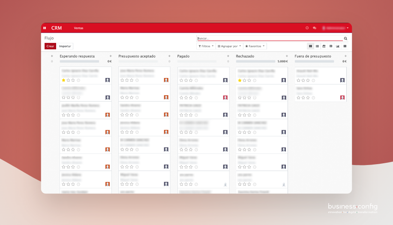
Task: Click the magnifier search icon
Action: [345, 38]
